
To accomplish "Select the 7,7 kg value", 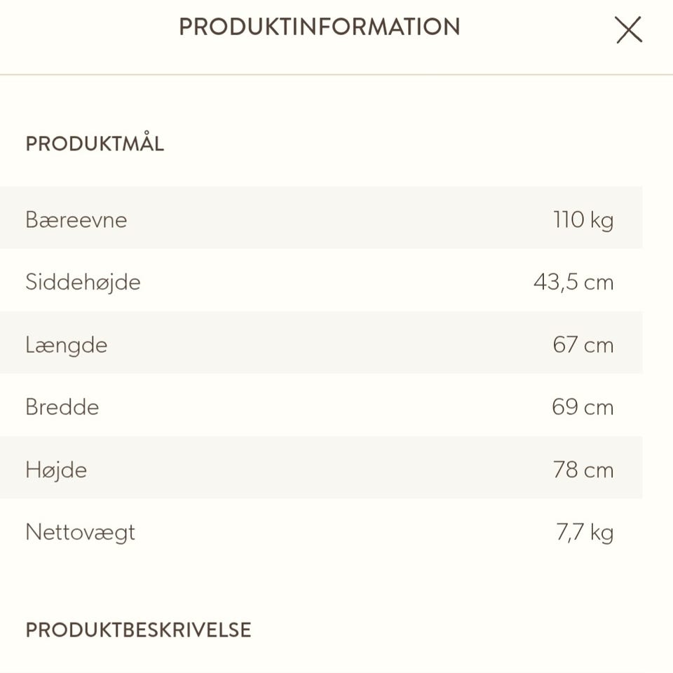I will point(585,532).
